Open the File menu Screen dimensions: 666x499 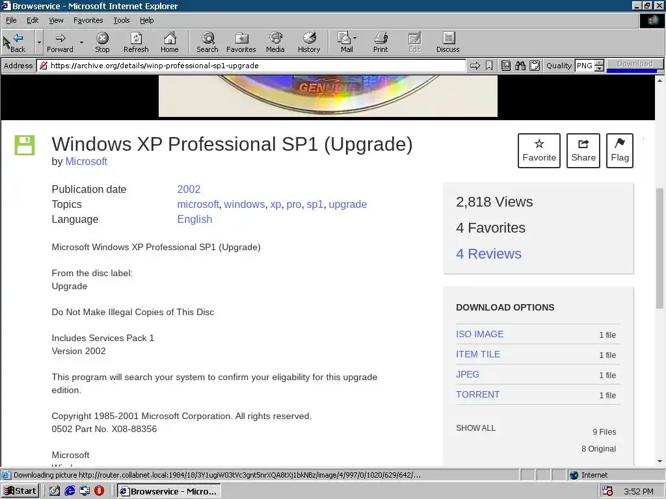coord(11,20)
